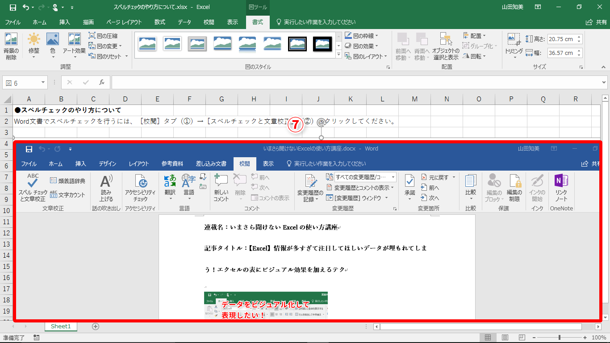Add a new sheet with the plus icon
Image resolution: width=610 pixels, height=343 pixels.
pyautogui.click(x=95, y=326)
